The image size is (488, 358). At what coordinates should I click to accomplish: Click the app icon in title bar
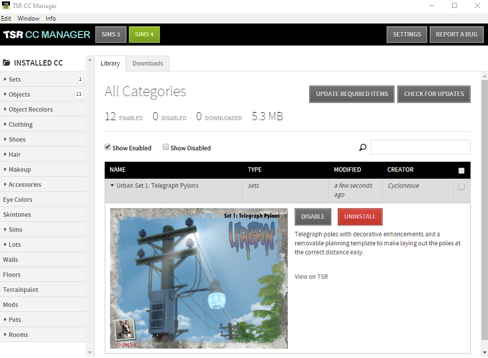[5, 5]
